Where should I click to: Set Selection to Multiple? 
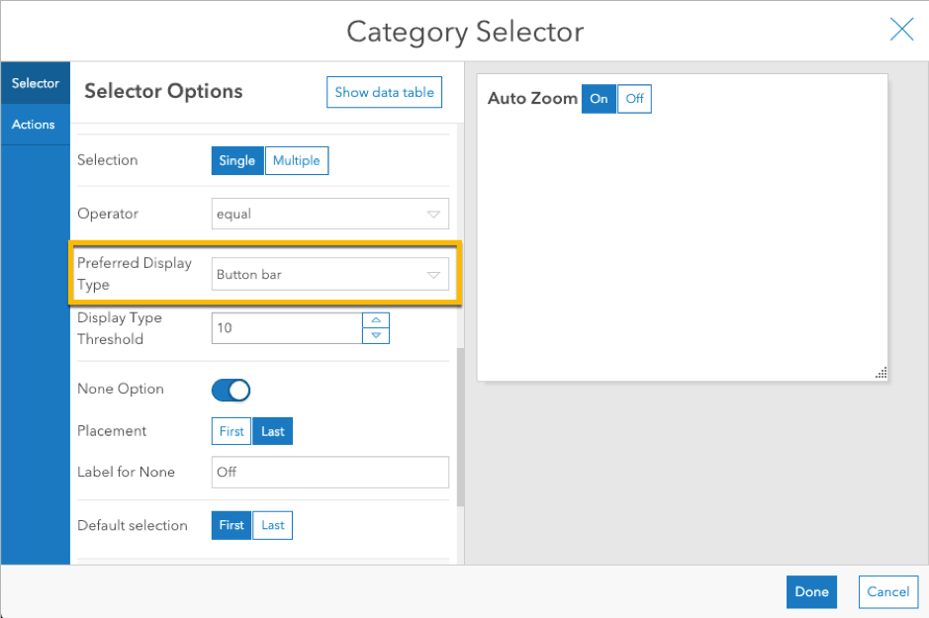click(297, 160)
